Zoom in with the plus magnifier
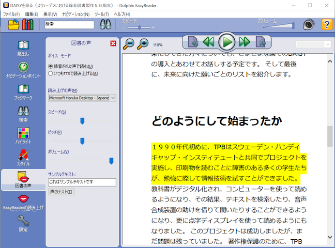335x248 pixels. point(143,44)
